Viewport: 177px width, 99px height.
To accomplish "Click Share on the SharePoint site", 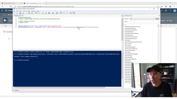I will (x=170, y=21).
